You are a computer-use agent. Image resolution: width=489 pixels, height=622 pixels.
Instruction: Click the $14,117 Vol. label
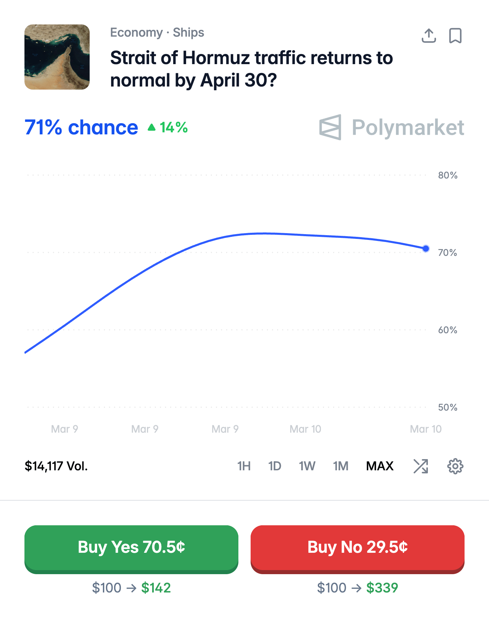click(x=56, y=466)
